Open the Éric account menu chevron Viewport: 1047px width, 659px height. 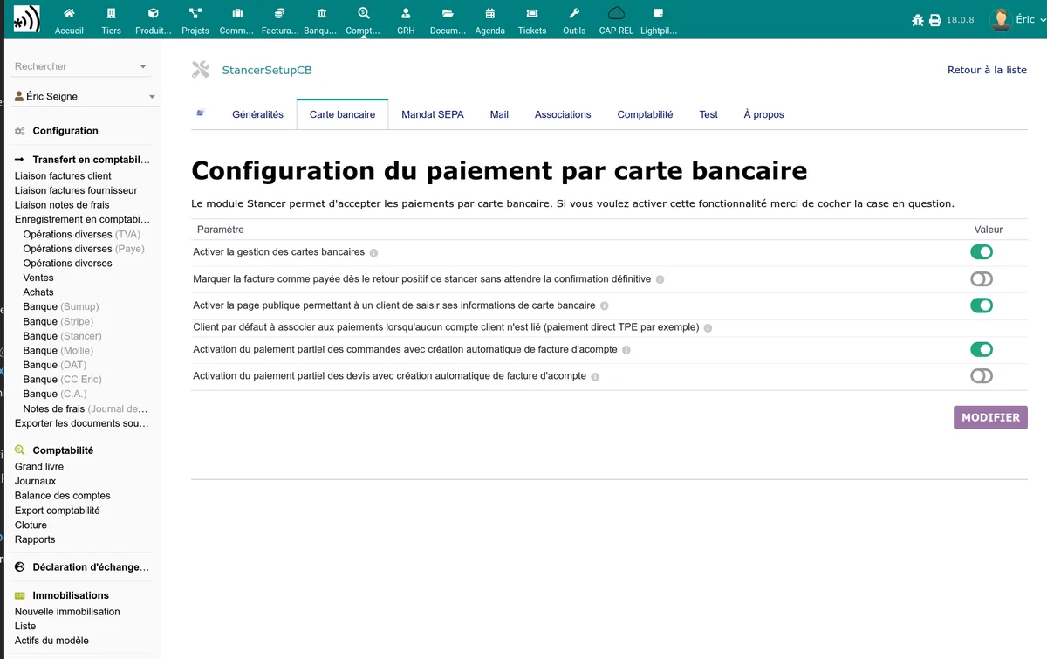pyautogui.click(x=1044, y=20)
